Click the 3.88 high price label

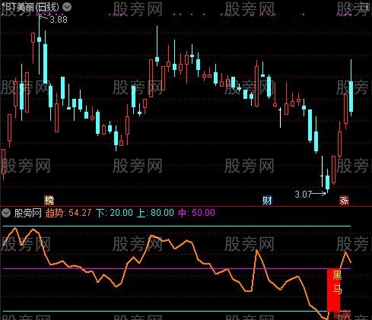coord(59,20)
